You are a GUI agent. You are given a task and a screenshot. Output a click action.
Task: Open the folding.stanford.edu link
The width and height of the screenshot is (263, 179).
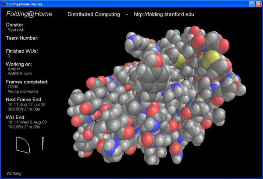pos(165,14)
